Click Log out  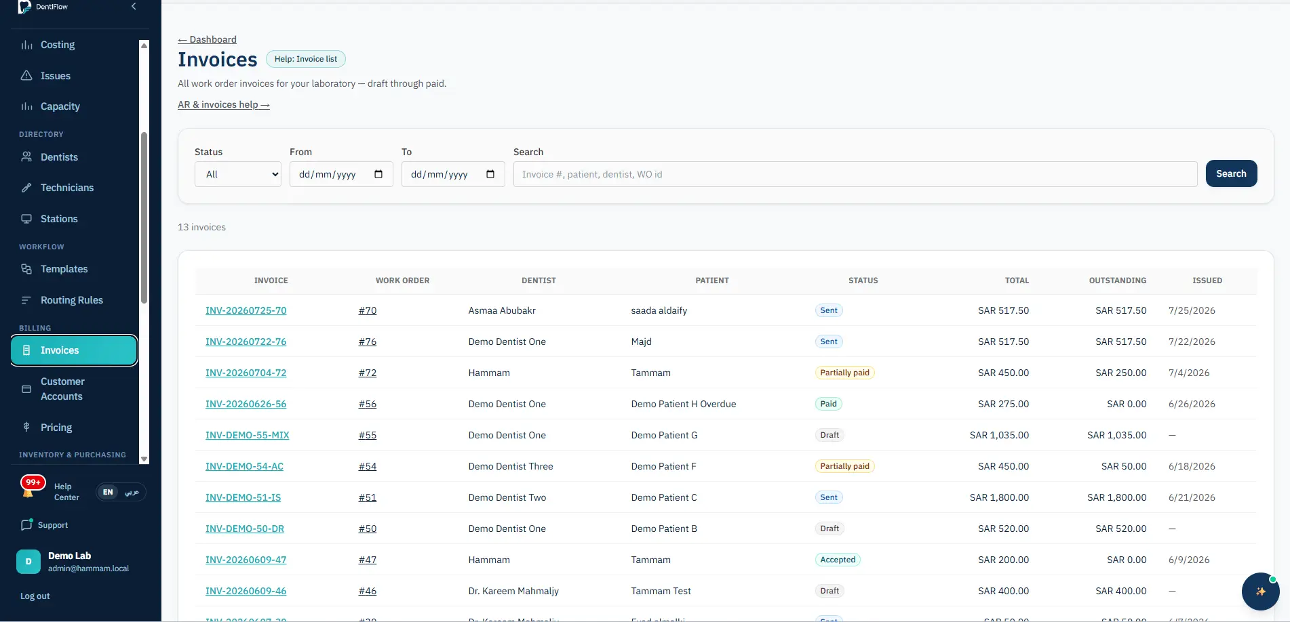point(35,596)
